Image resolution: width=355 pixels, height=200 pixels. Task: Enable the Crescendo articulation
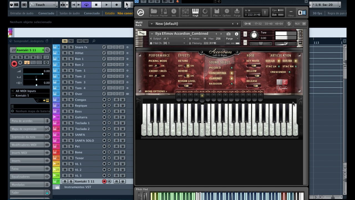(x=289, y=72)
